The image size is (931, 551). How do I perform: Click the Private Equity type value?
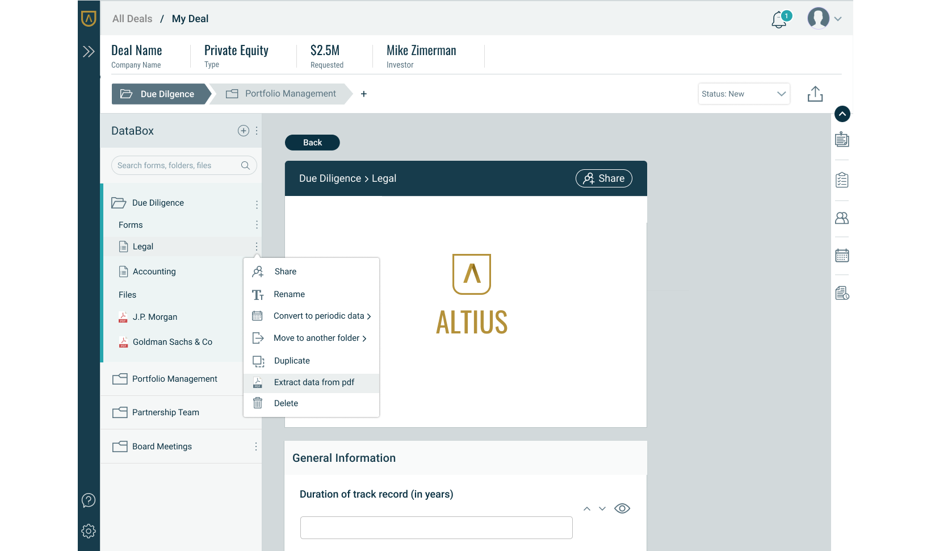point(236,51)
